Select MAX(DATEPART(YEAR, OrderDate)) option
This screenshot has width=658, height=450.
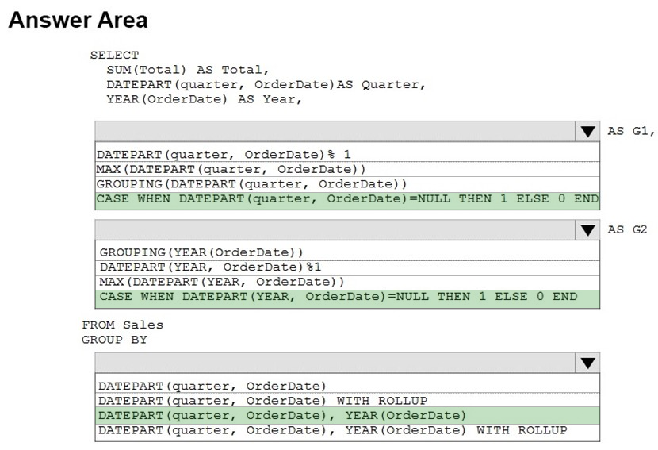point(347,282)
